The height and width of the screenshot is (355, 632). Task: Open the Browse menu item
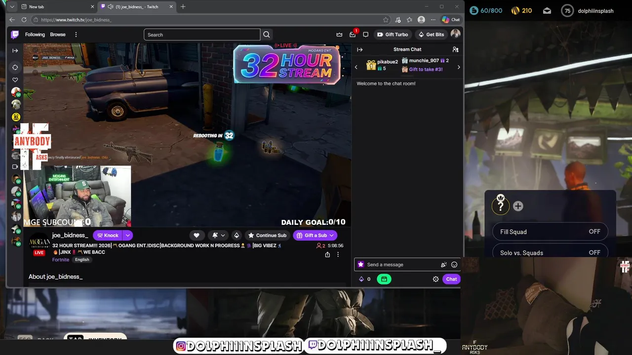tap(58, 35)
